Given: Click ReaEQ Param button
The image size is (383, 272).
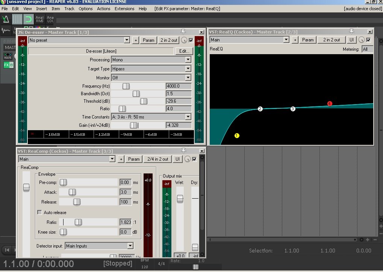Looking at the screenshot, I should (x=308, y=40).
